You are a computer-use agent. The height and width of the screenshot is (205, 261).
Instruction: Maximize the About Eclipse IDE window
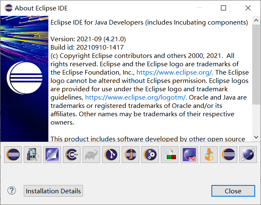pos(223,8)
